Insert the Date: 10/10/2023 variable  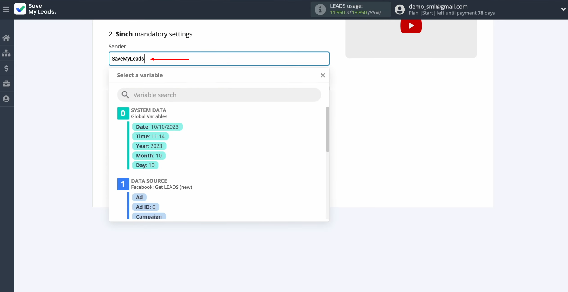point(157,127)
